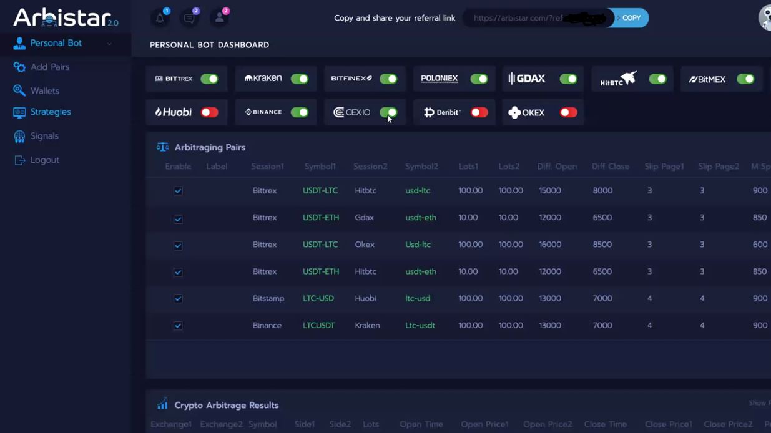Open the messages chat icon
The width and height of the screenshot is (771, 433).
click(x=190, y=18)
